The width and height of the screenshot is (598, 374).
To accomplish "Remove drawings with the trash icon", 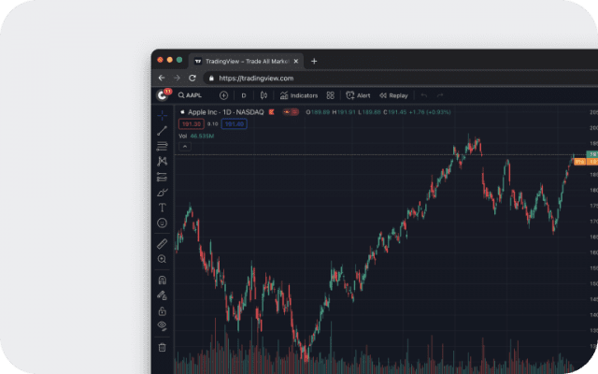I will 162,347.
